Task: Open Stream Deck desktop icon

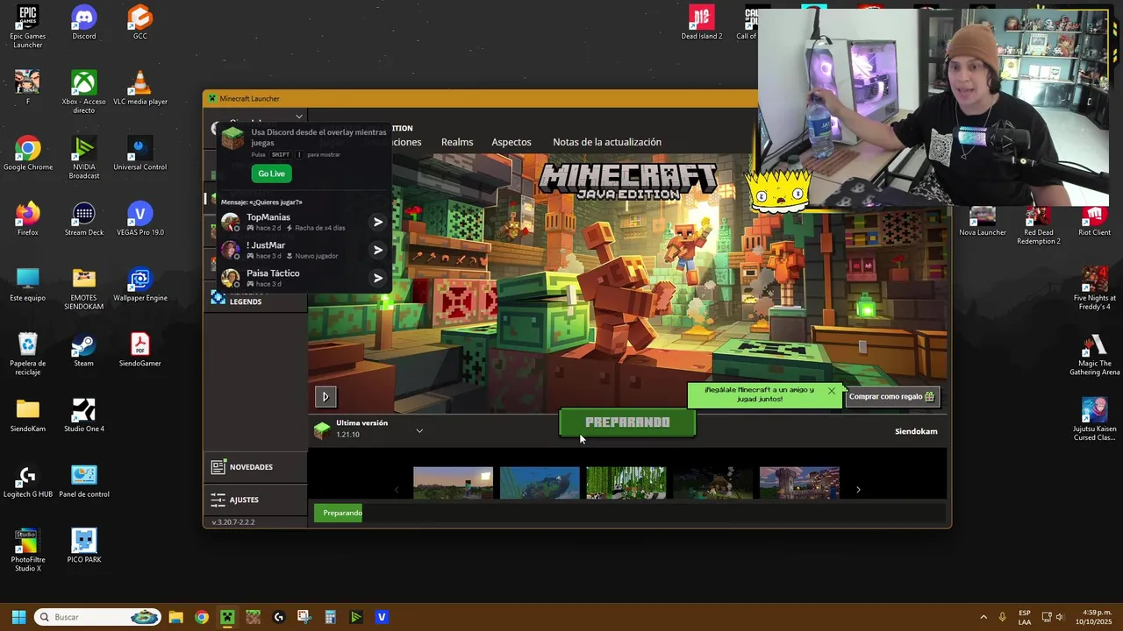Action: point(83,219)
